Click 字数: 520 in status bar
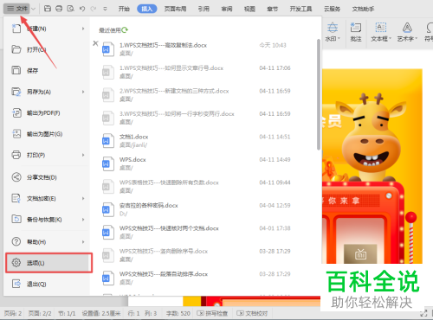This screenshot has width=433, height=320. point(178,313)
